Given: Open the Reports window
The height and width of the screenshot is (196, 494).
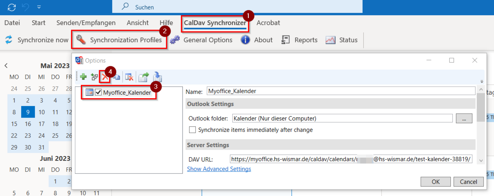Looking at the screenshot, I should coord(299,40).
